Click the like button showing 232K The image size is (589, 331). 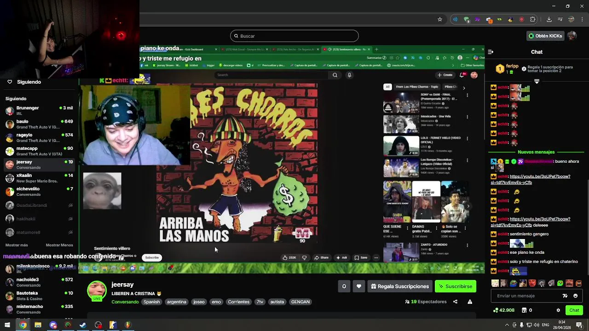coord(289,257)
